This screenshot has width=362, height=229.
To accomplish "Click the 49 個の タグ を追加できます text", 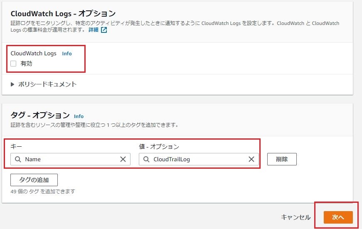I will tap(43, 192).
